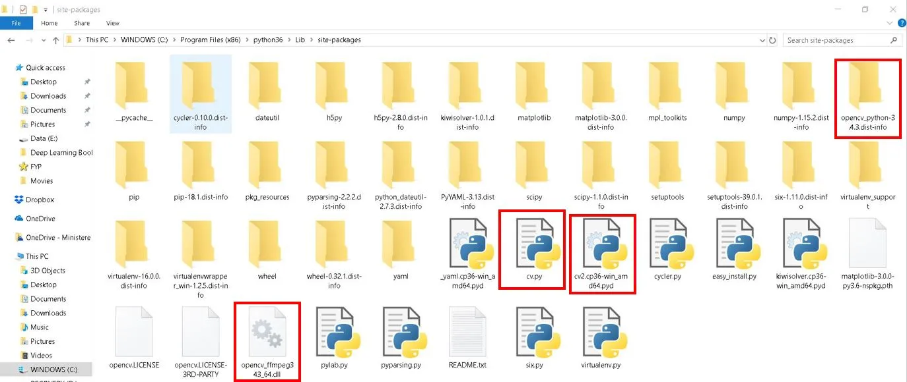The image size is (907, 382).
Task: Open the recent locations dropdown arrow
Action: pos(43,40)
